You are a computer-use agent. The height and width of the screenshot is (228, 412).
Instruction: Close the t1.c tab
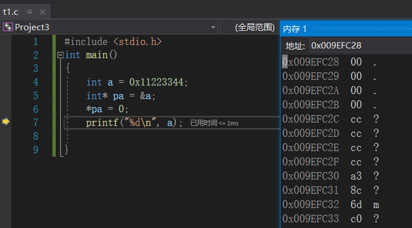click(x=42, y=12)
